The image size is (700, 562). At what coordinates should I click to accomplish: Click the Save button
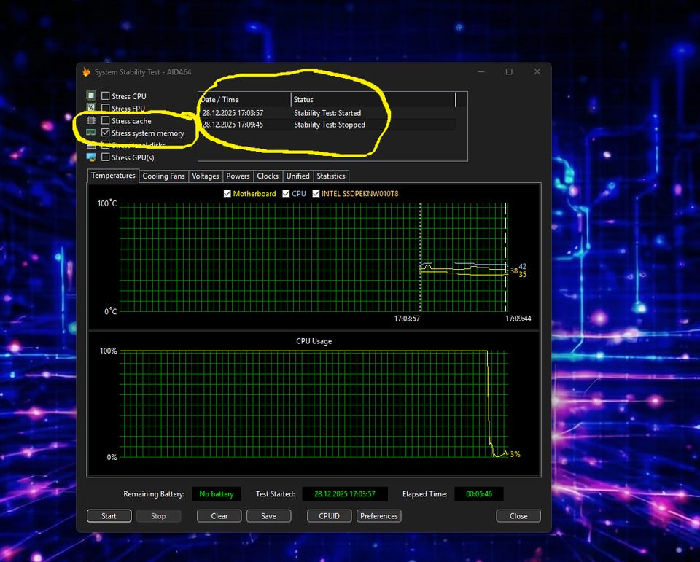pyautogui.click(x=268, y=516)
